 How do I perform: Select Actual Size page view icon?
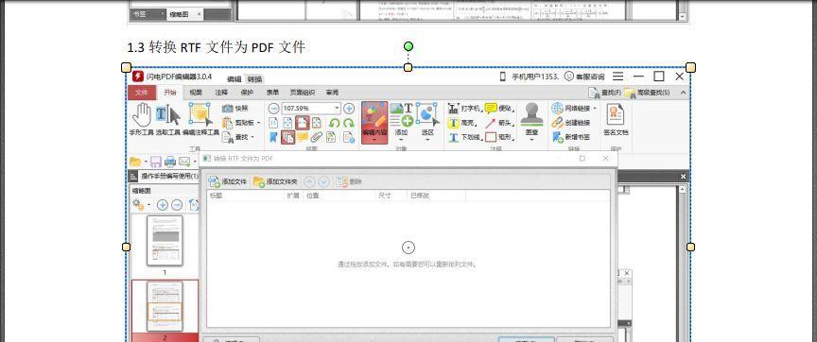point(273,123)
